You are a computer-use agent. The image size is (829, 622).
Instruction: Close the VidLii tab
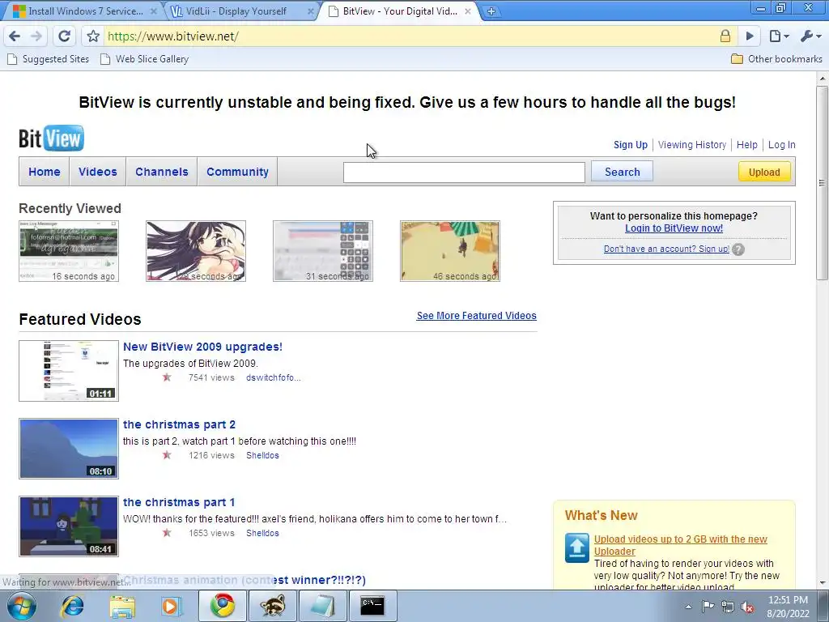point(310,11)
